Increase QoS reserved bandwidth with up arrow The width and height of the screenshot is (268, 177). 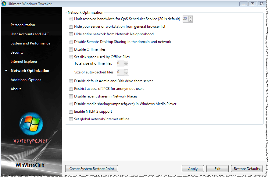[191, 17]
